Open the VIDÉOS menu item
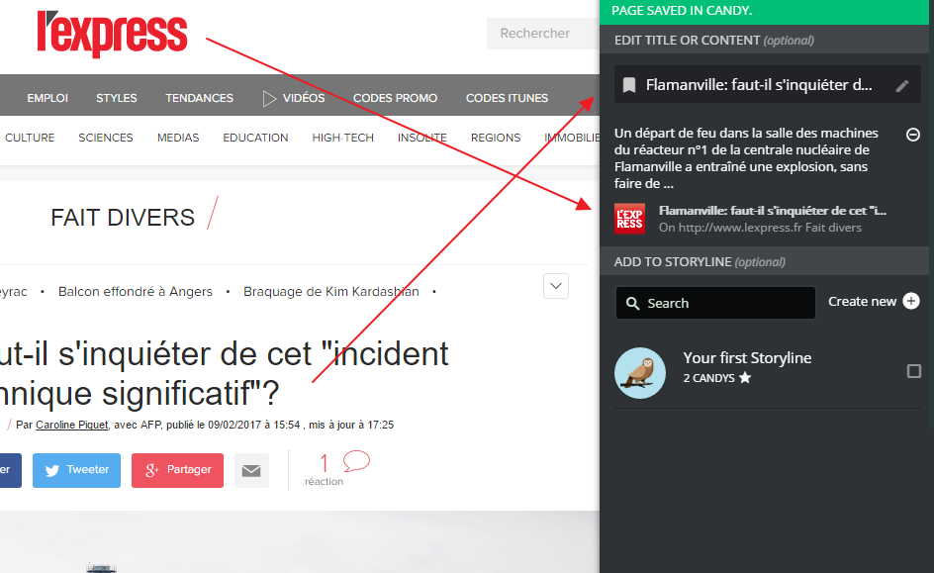934x573 pixels. (304, 98)
